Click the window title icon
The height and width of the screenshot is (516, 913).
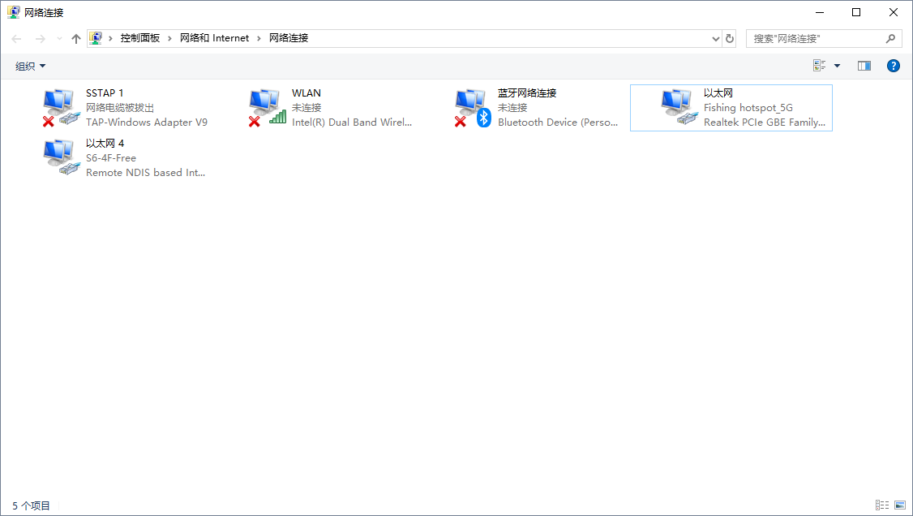point(14,12)
